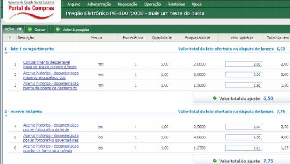The height and width of the screenshot is (164, 290).
Task: Click proposta inicial value 2,5000
Action: coord(199,127)
